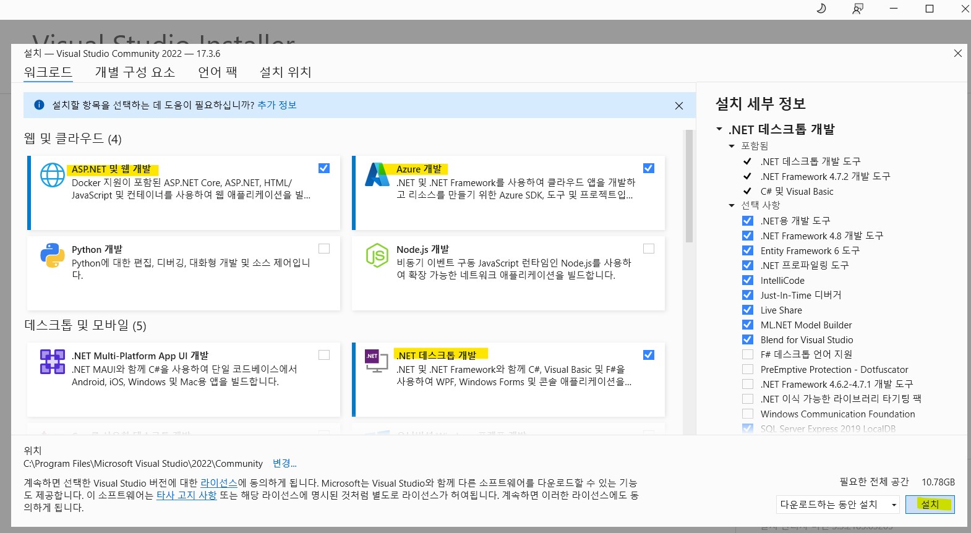Screen dimensions: 971x533
Task: Click the 10.78GB required space value
Action: coord(938,482)
